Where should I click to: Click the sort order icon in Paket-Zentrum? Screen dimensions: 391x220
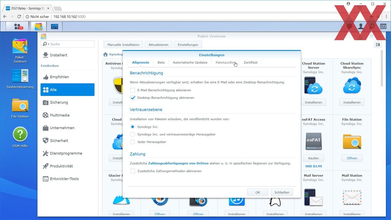378,45
